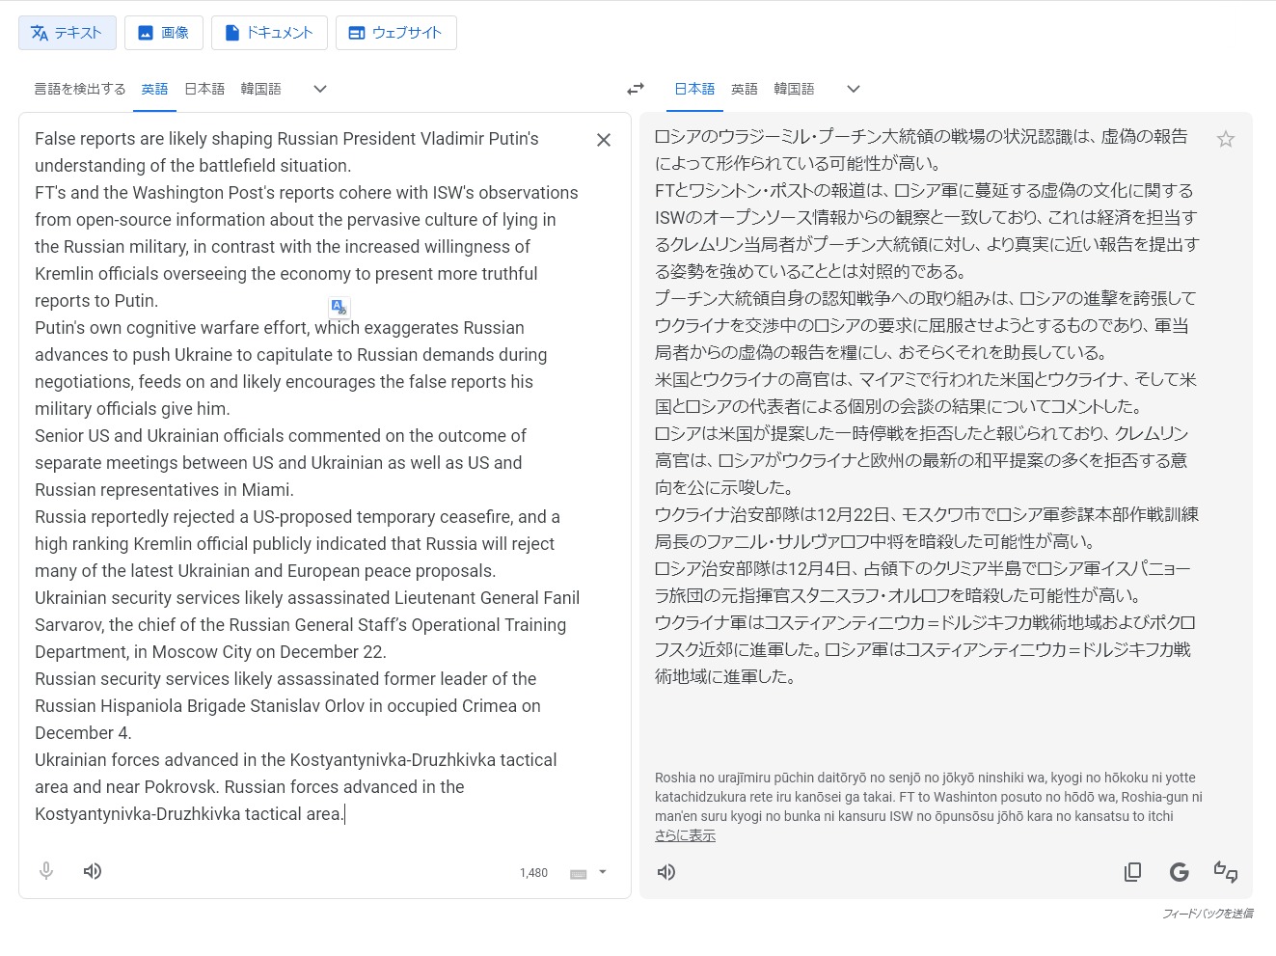Listen to the Japanese translation audio

[x=666, y=872]
